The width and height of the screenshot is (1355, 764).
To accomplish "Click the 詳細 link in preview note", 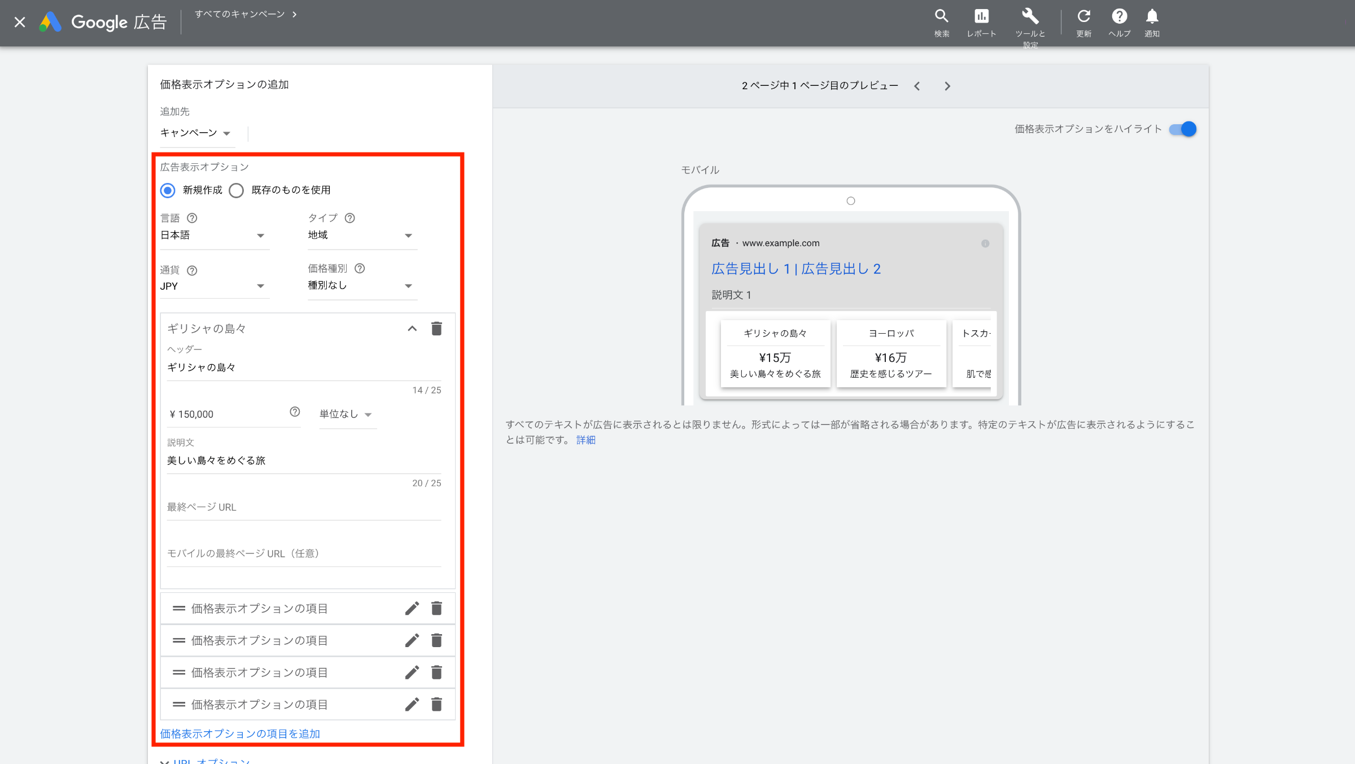I will click(585, 440).
